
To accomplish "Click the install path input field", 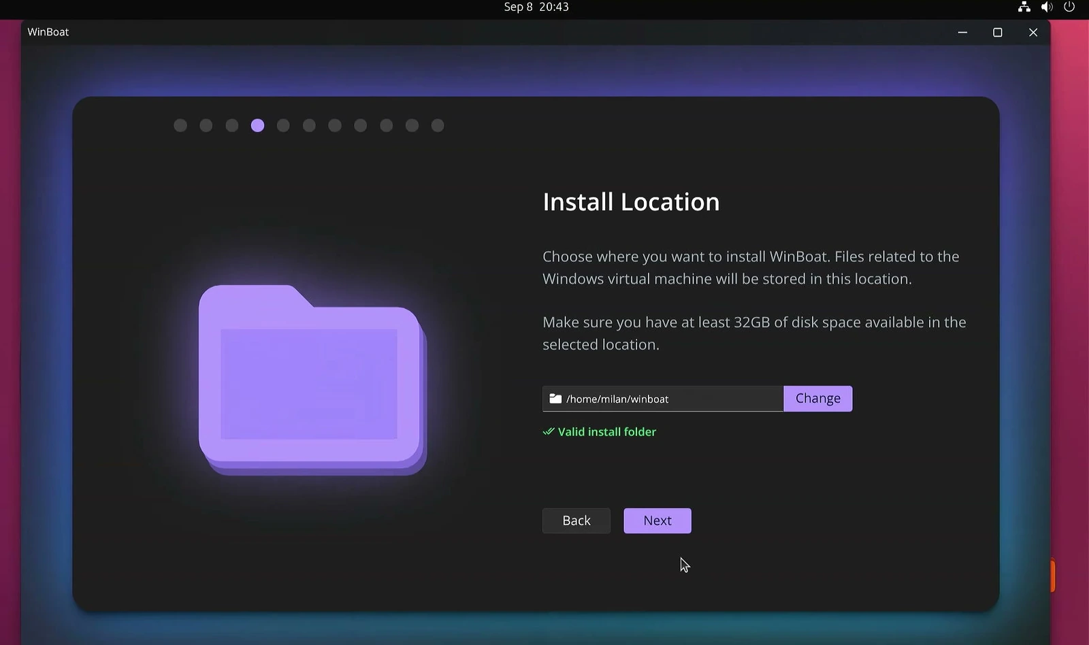I will (663, 399).
